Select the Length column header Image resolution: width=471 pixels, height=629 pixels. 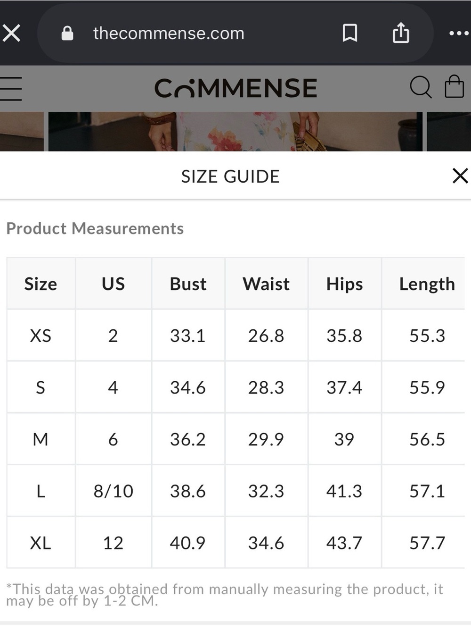tap(427, 284)
